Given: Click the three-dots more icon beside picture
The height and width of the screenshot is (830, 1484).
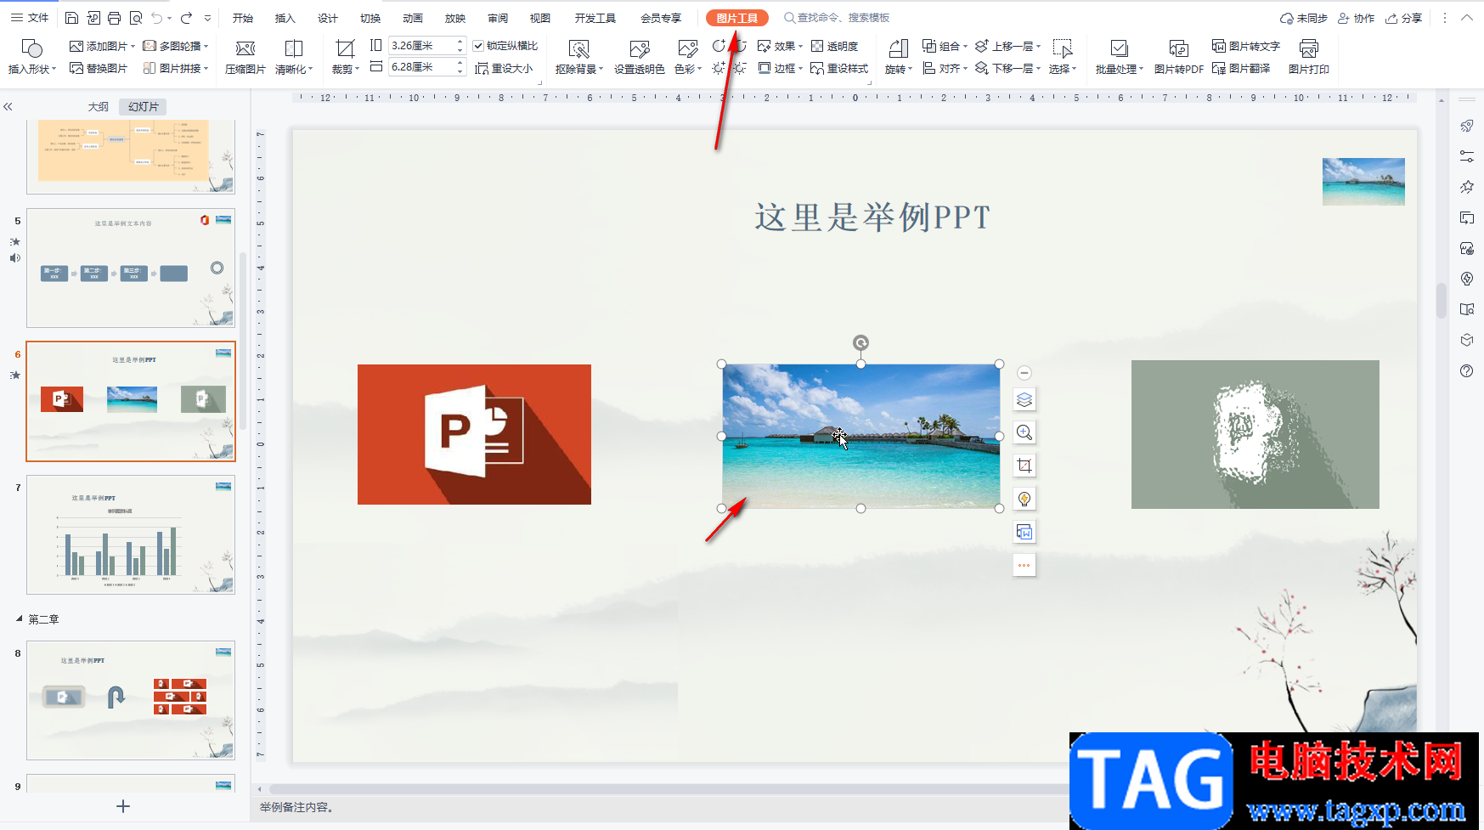Looking at the screenshot, I should pos(1024,565).
